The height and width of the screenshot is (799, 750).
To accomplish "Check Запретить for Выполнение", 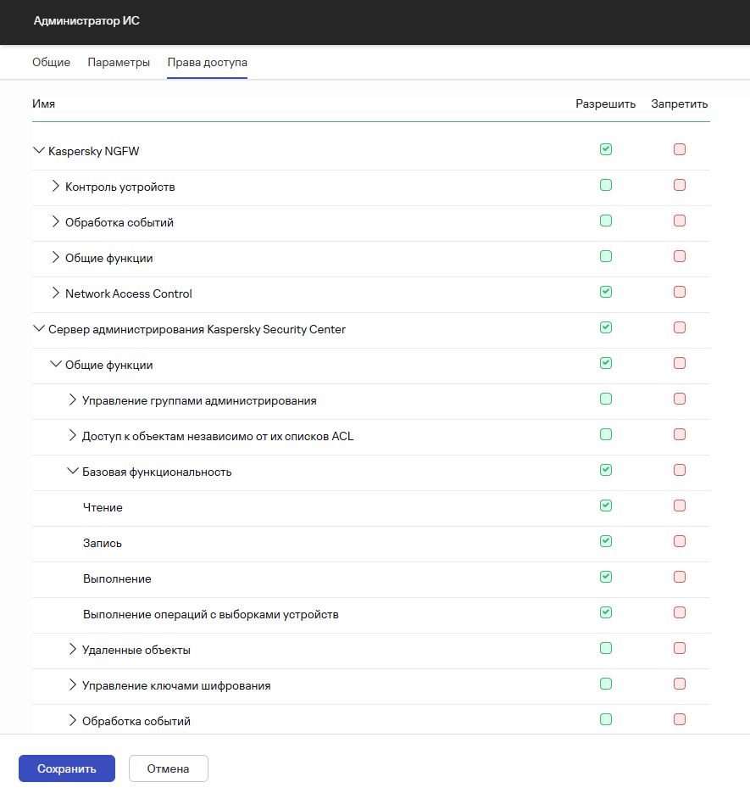I will tap(680, 578).
